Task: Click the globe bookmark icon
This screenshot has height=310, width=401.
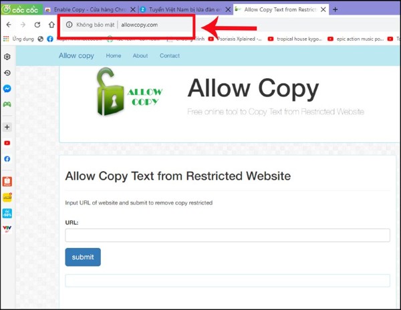Action: coord(40,39)
